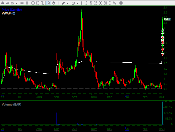The image size is (175, 132).
Task: Switch to 1-minute interval
Action: 81,3
